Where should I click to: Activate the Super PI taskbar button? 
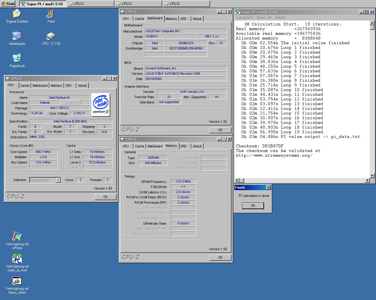43,4
